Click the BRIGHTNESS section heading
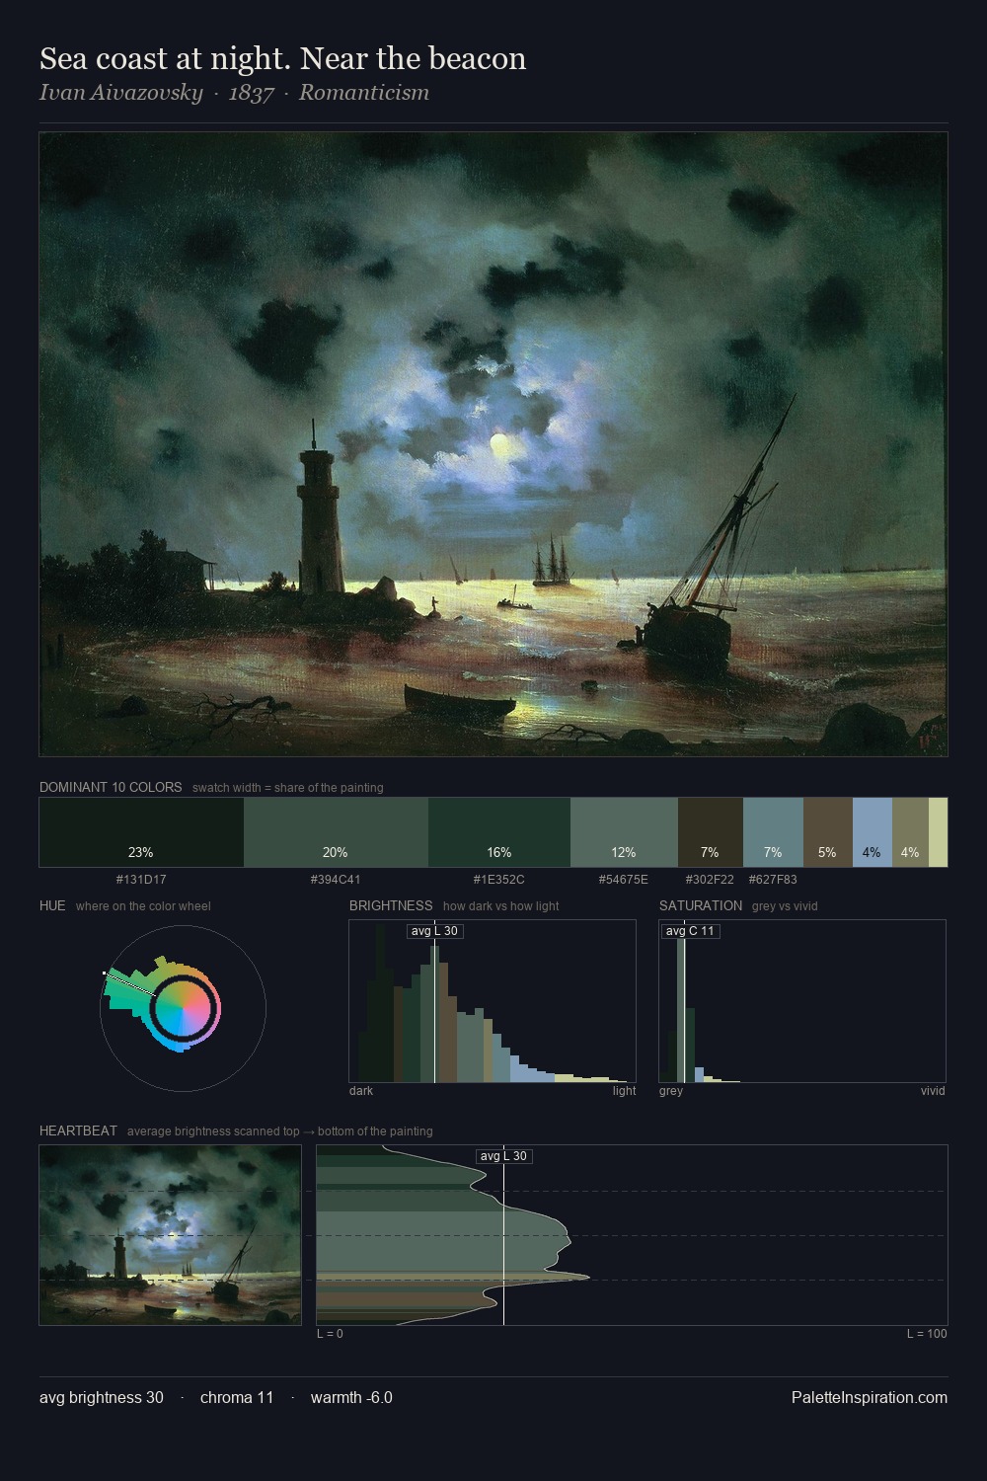Screen dimensions: 987x1481 (x=391, y=905)
